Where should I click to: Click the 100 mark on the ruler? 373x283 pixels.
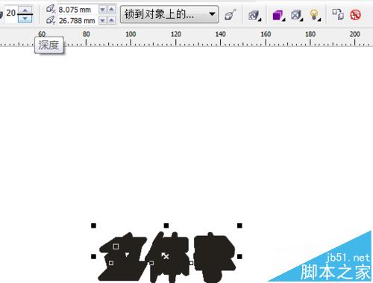[x=131, y=34]
